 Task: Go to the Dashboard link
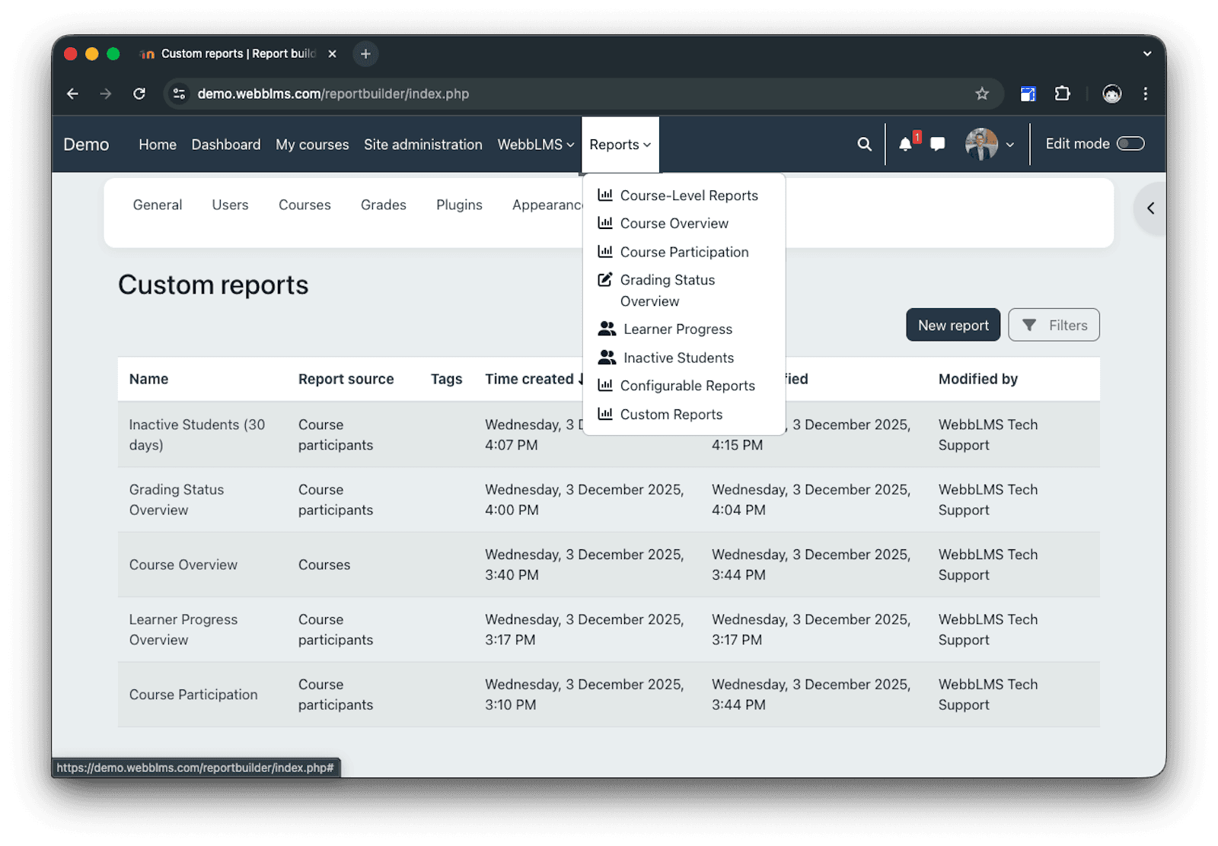(226, 144)
